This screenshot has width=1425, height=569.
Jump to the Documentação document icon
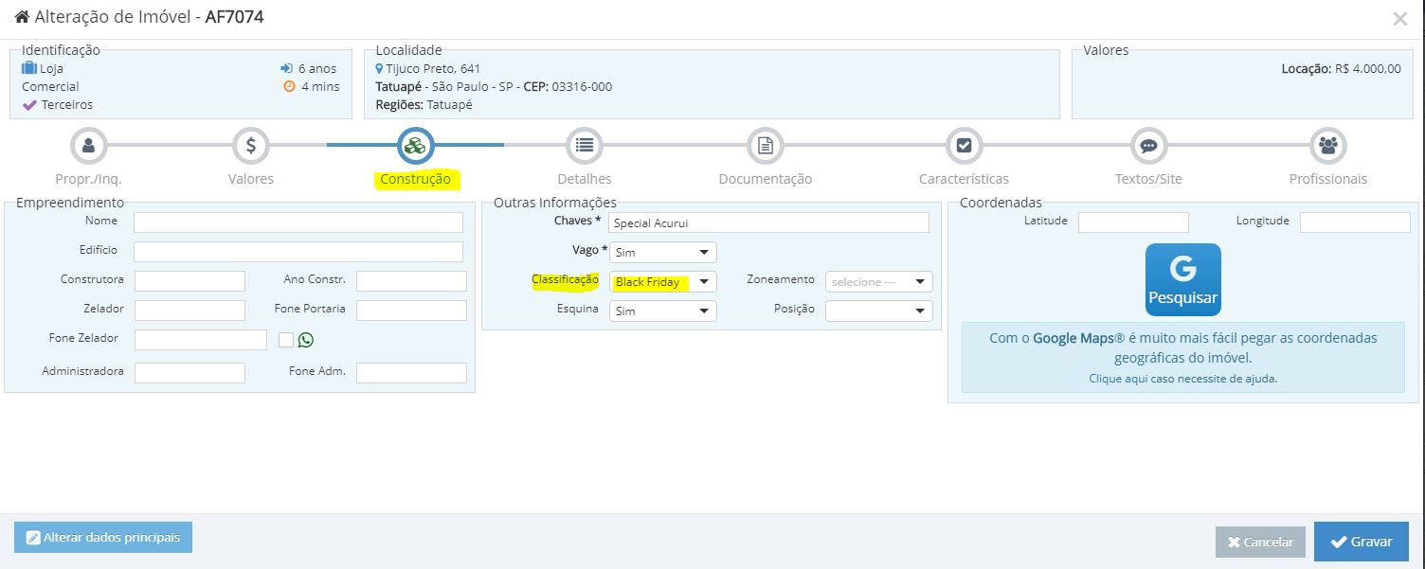tap(765, 146)
